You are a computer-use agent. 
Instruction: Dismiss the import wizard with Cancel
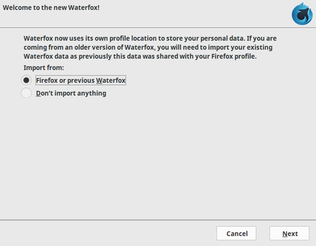coord(236,234)
